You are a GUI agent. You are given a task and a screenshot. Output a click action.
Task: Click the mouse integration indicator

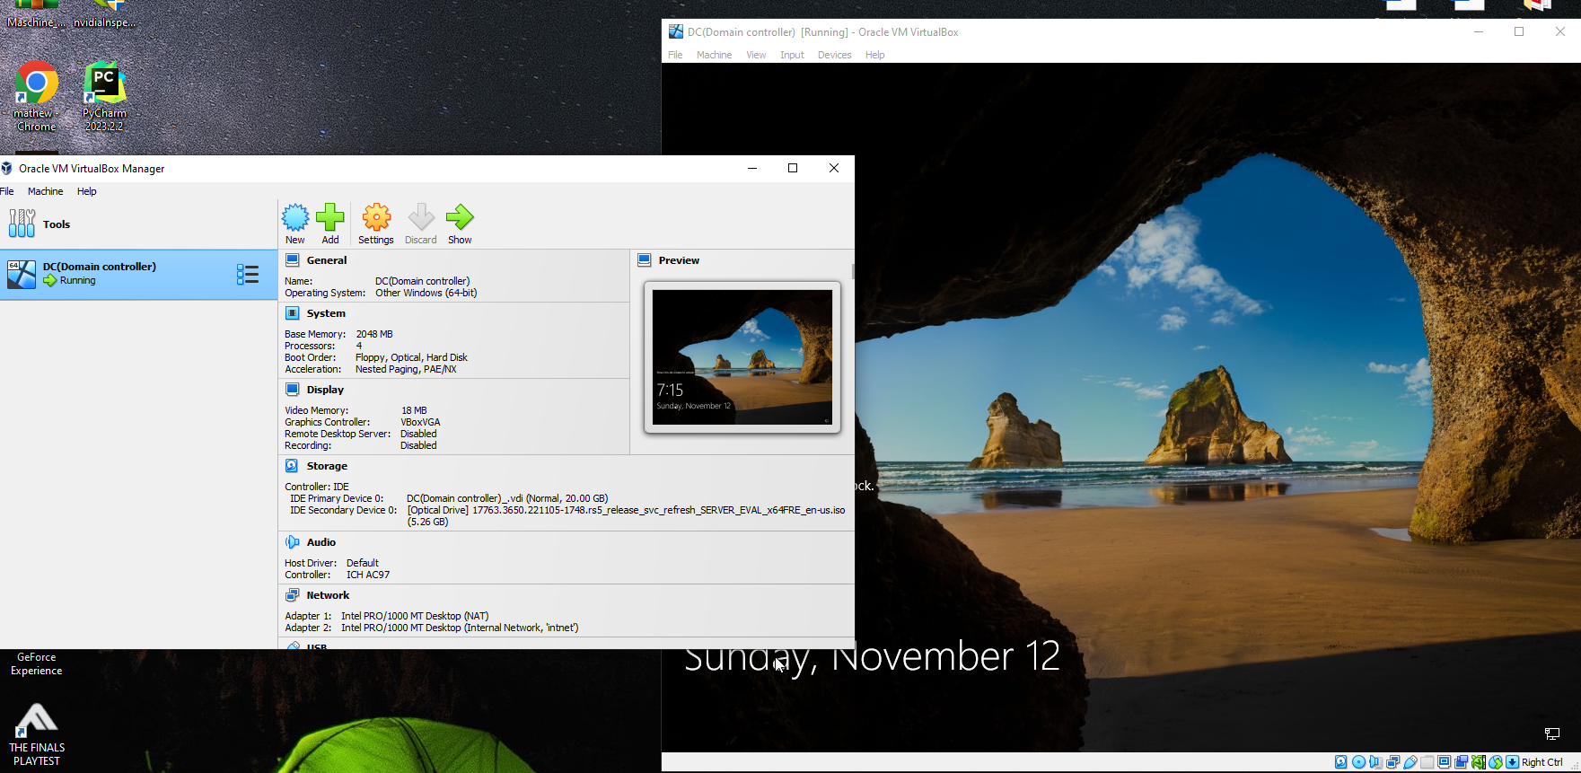pos(1496,762)
